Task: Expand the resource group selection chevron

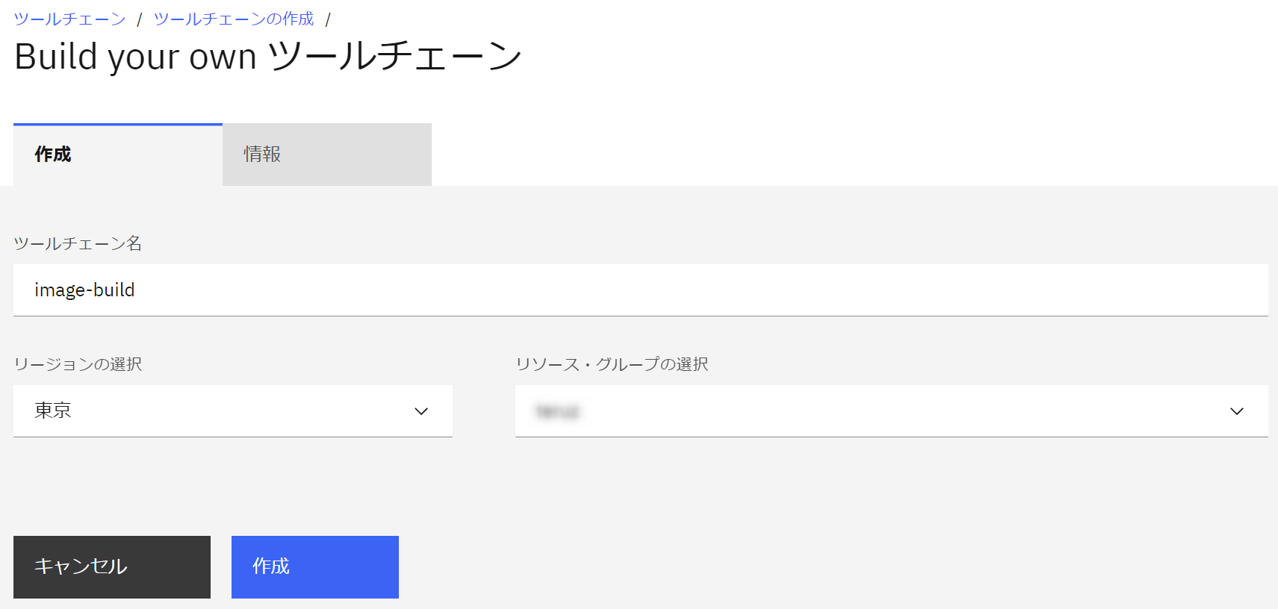Action: click(1238, 410)
